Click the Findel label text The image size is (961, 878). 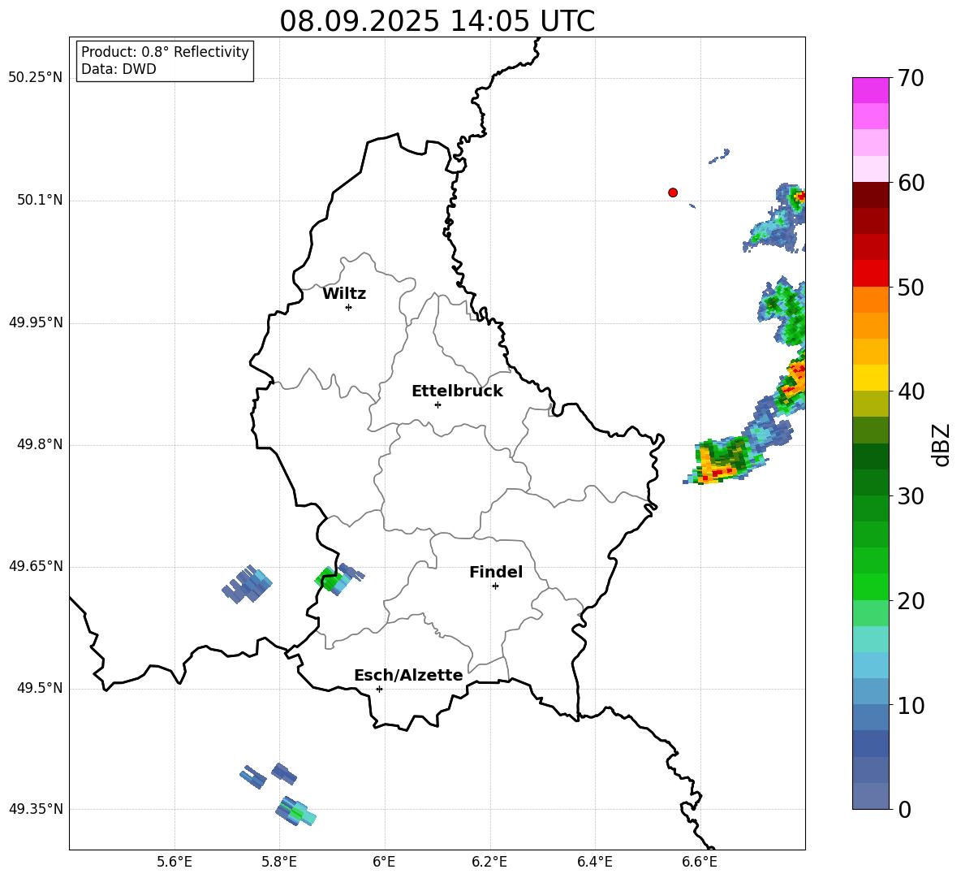point(496,573)
